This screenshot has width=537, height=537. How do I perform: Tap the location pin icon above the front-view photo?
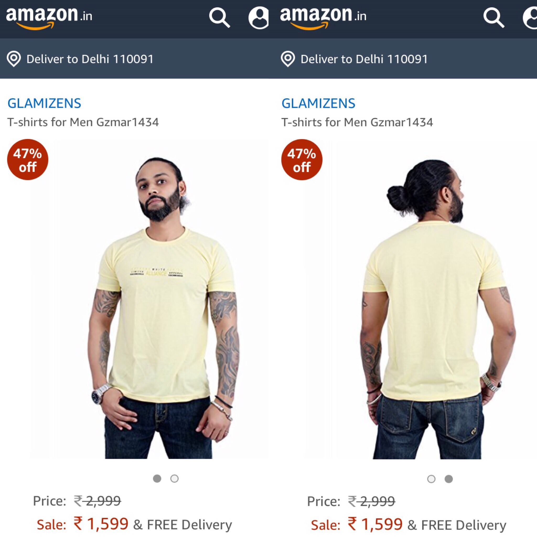pos(14,59)
